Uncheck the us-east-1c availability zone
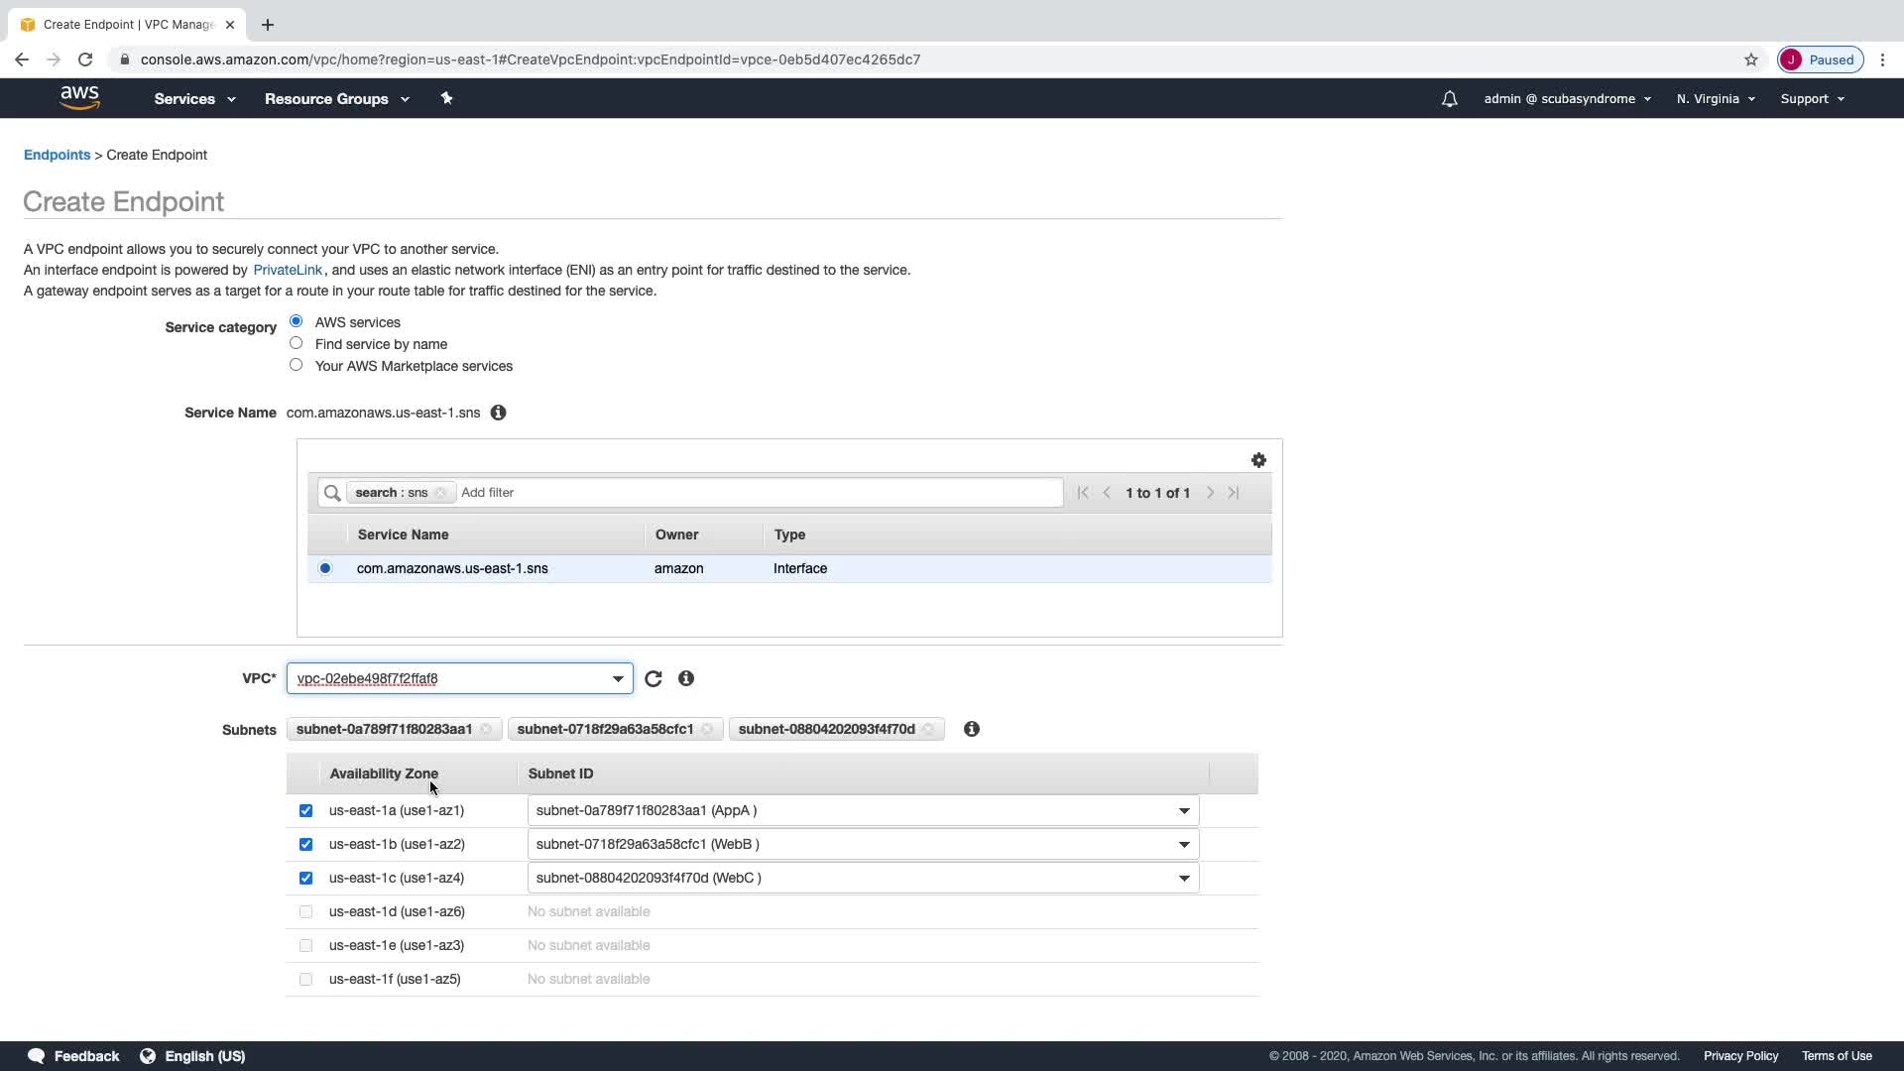Image resolution: width=1904 pixels, height=1071 pixels. coord(305,879)
